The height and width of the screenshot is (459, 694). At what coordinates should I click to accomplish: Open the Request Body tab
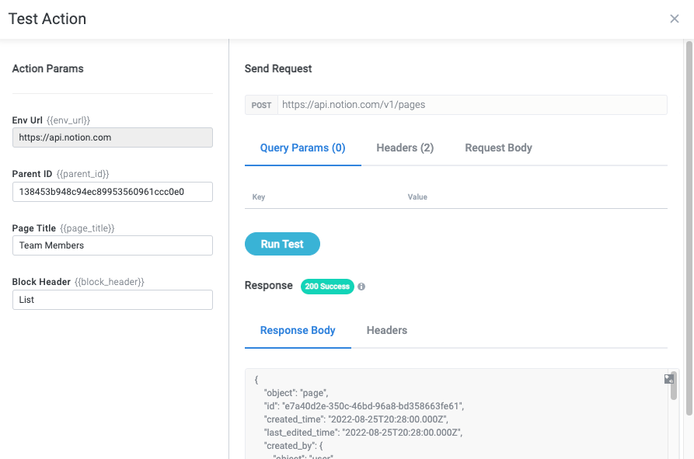pyautogui.click(x=498, y=148)
